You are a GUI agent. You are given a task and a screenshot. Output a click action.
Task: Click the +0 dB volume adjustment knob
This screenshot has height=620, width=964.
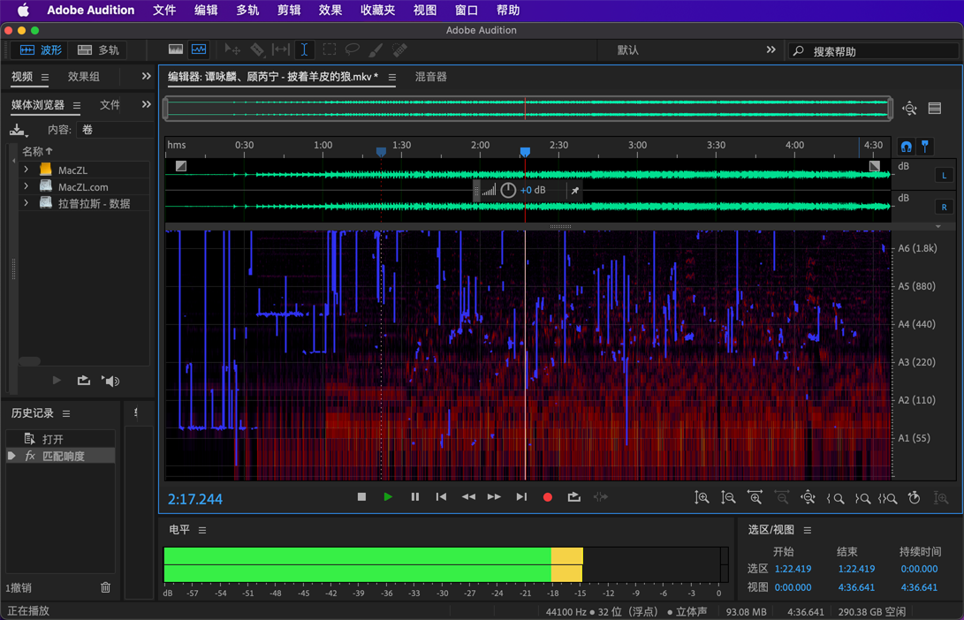pos(508,190)
